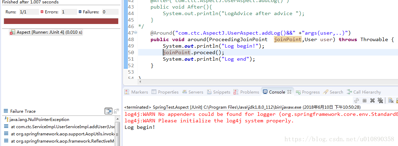The height and width of the screenshot is (146, 398).
Task: Click the Failure Trace header icon
Action: pos(6,111)
